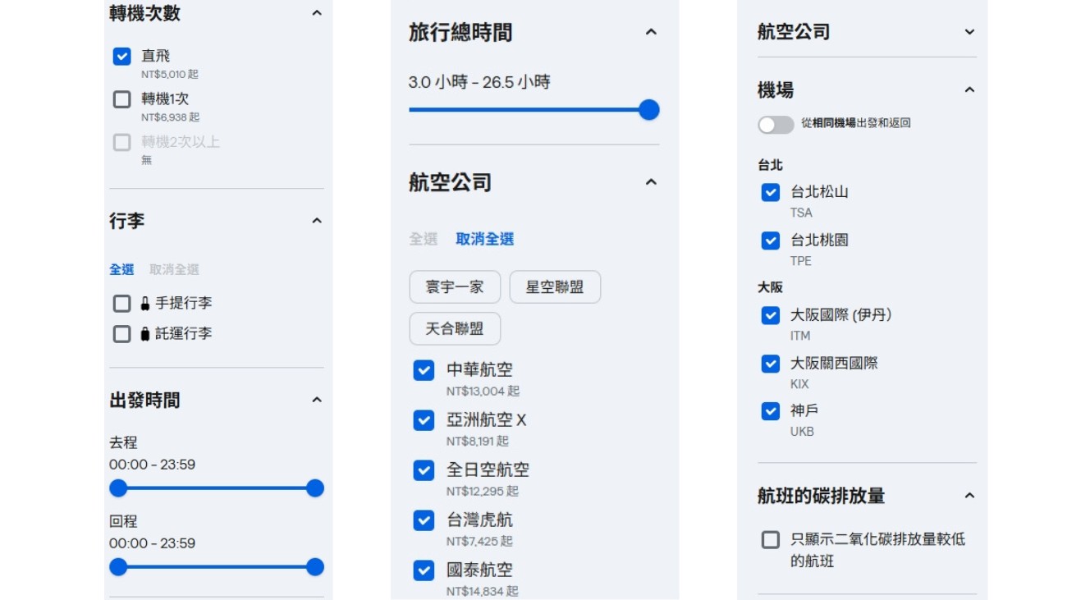Check 只顯示二氧化碳排放量較低的航班 option

[770, 540]
